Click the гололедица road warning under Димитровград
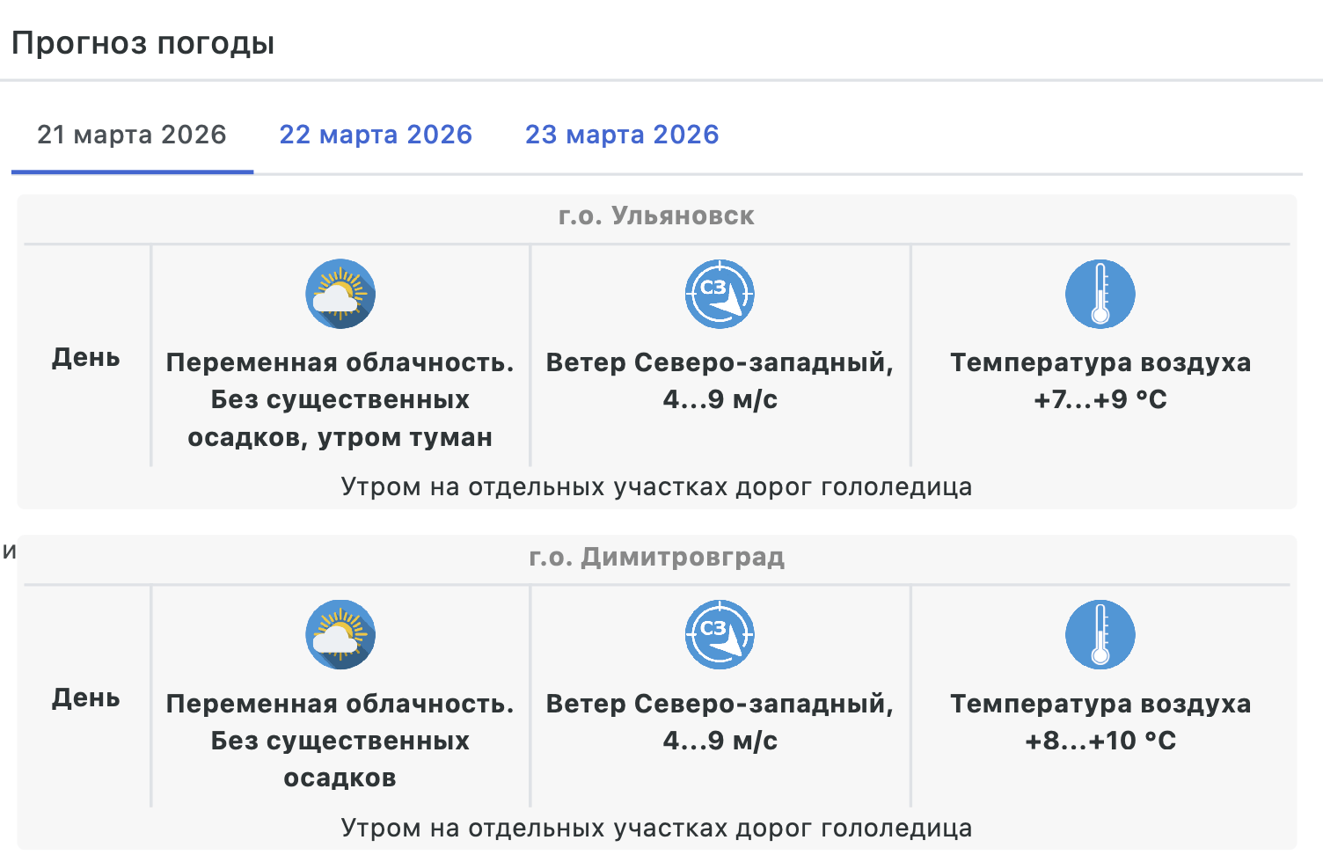Screen dimensions: 1323x862 click(656, 828)
